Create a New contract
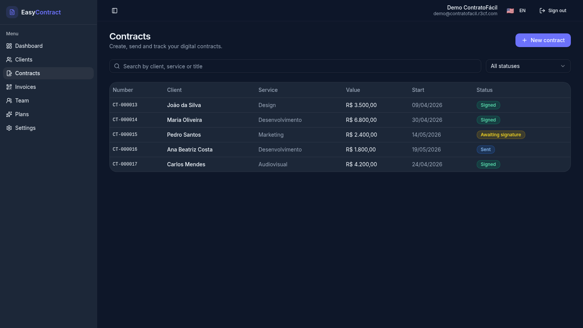 click(543, 40)
